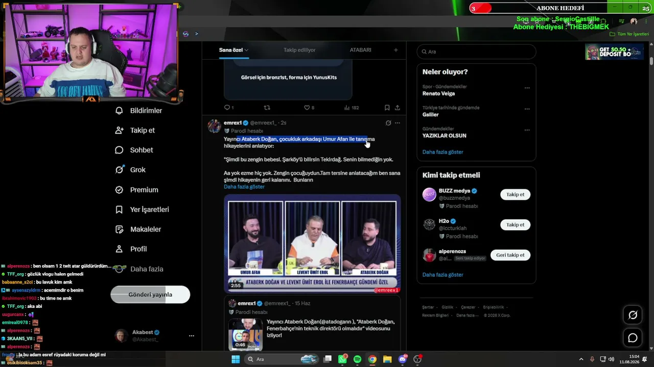Image resolution: width=654 pixels, height=367 pixels.
Task: Expand post with Daha fazla göster
Action: (244, 187)
